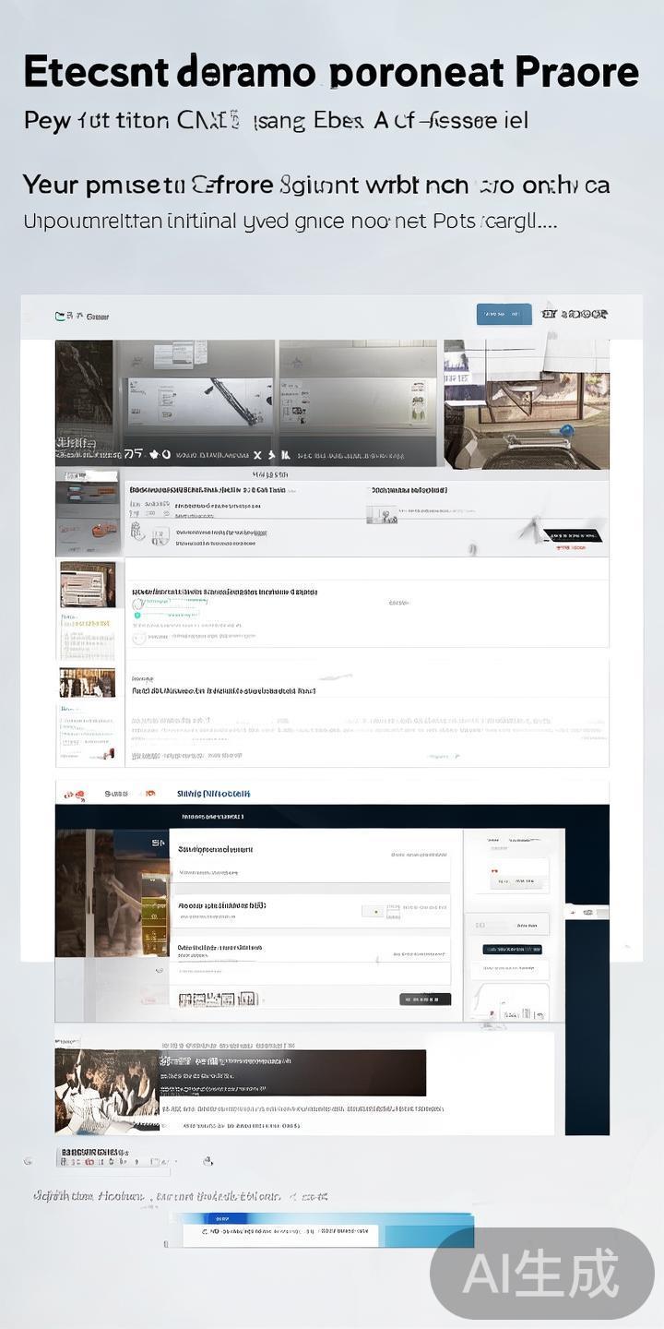Select the third listing's thumbnail image
This screenshot has width=664, height=1329.
click(x=88, y=683)
